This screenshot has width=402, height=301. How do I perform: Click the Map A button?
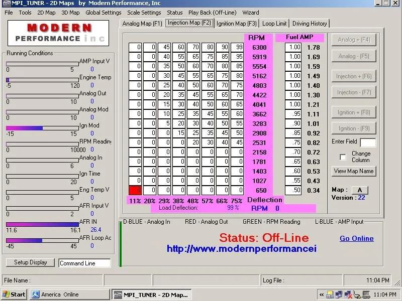coord(360,190)
